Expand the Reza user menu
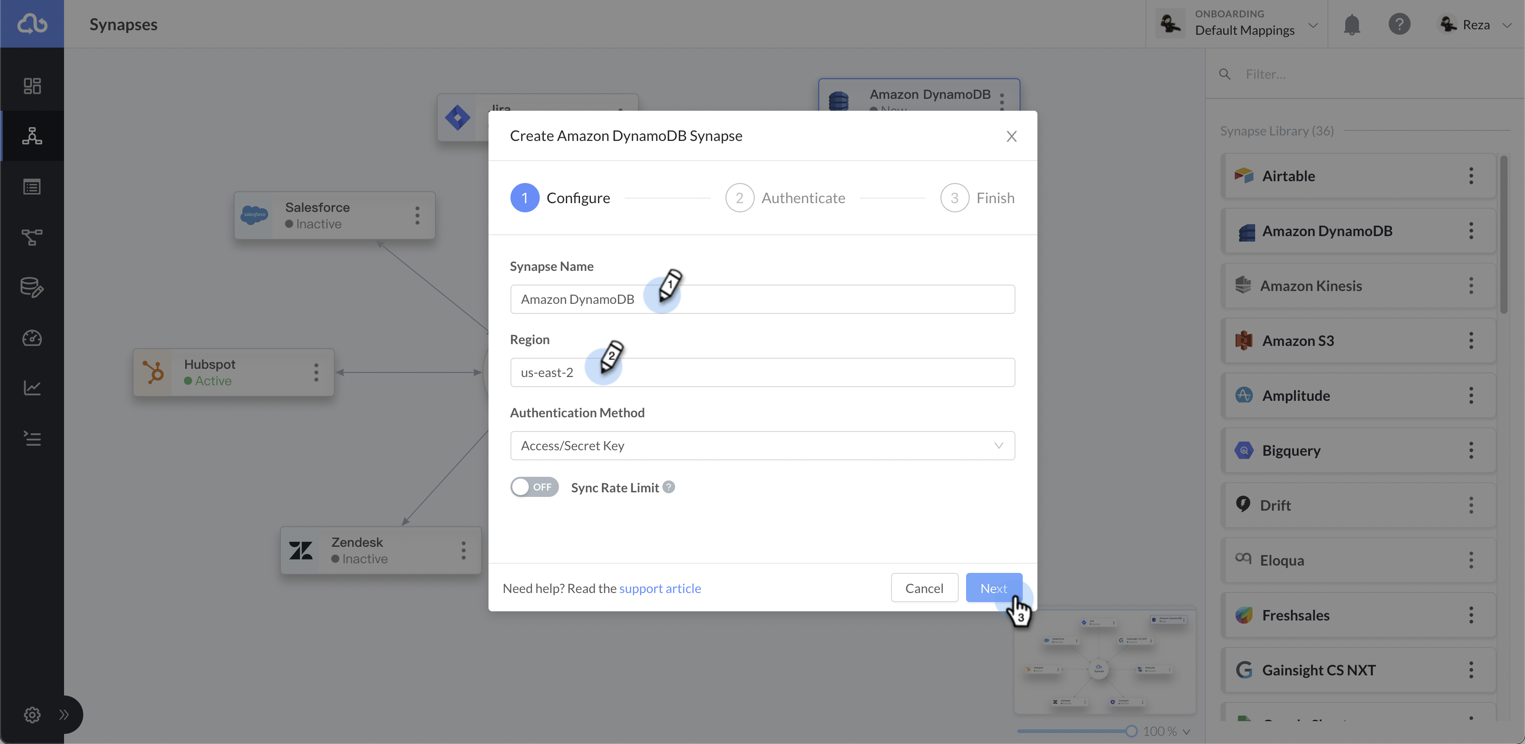Viewport: 1525px width, 744px height. pos(1477,25)
